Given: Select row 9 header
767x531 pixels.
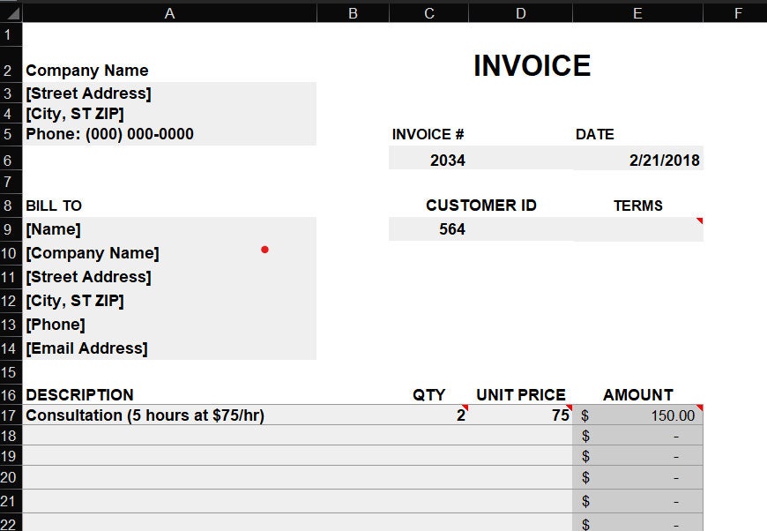Looking at the screenshot, I should click(x=11, y=229).
